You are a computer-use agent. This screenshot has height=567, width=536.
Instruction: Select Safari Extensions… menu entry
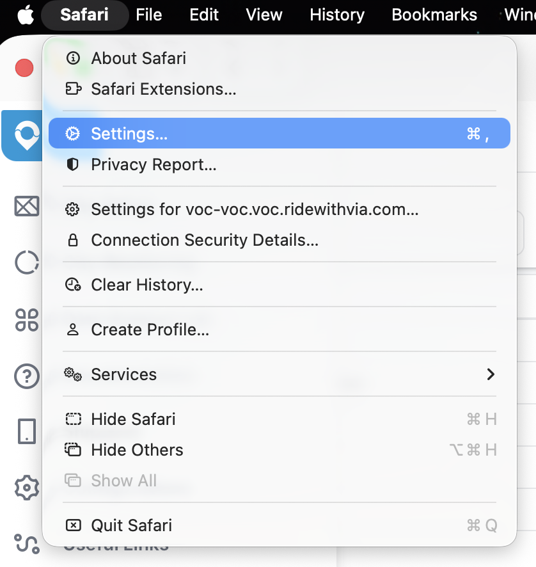pos(280,89)
